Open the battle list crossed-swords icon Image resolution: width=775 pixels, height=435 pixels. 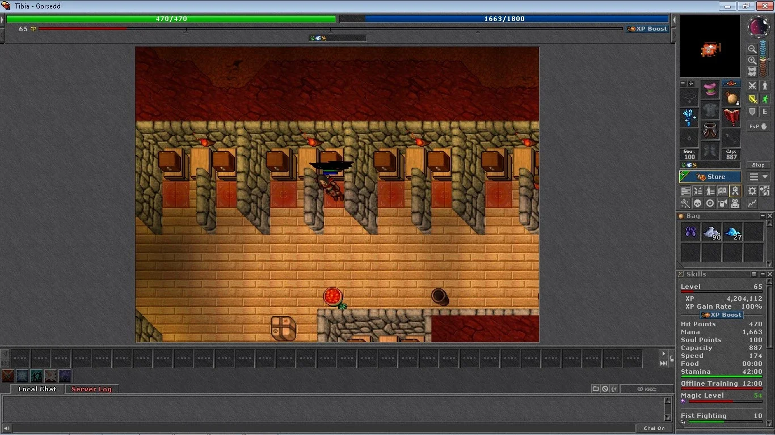tap(698, 191)
